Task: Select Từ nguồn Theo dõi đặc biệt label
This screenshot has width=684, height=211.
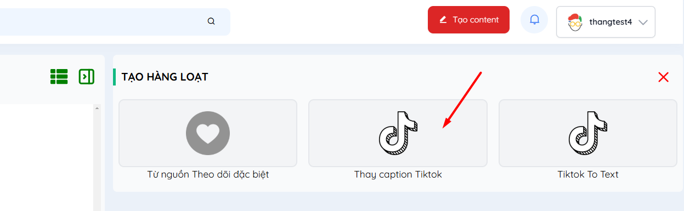Action: click(208, 175)
